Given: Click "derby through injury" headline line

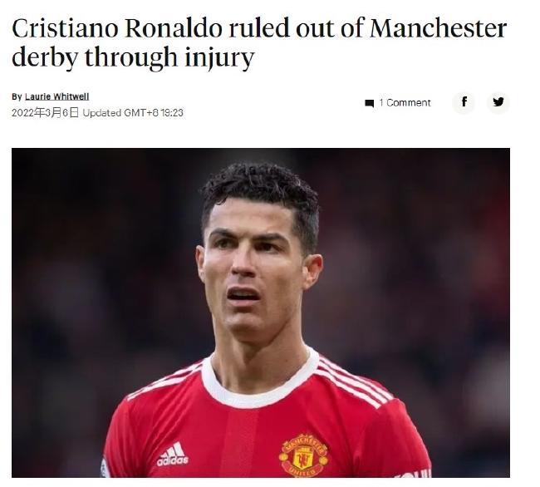Looking at the screenshot, I should (x=133, y=57).
